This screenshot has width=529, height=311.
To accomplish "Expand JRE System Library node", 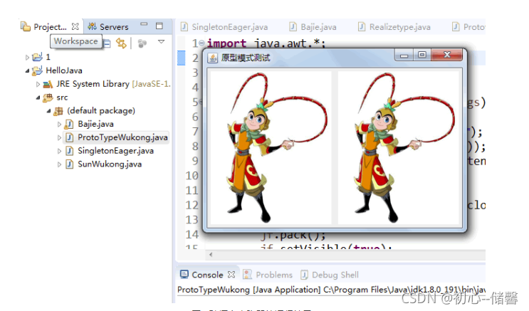I will point(38,84).
